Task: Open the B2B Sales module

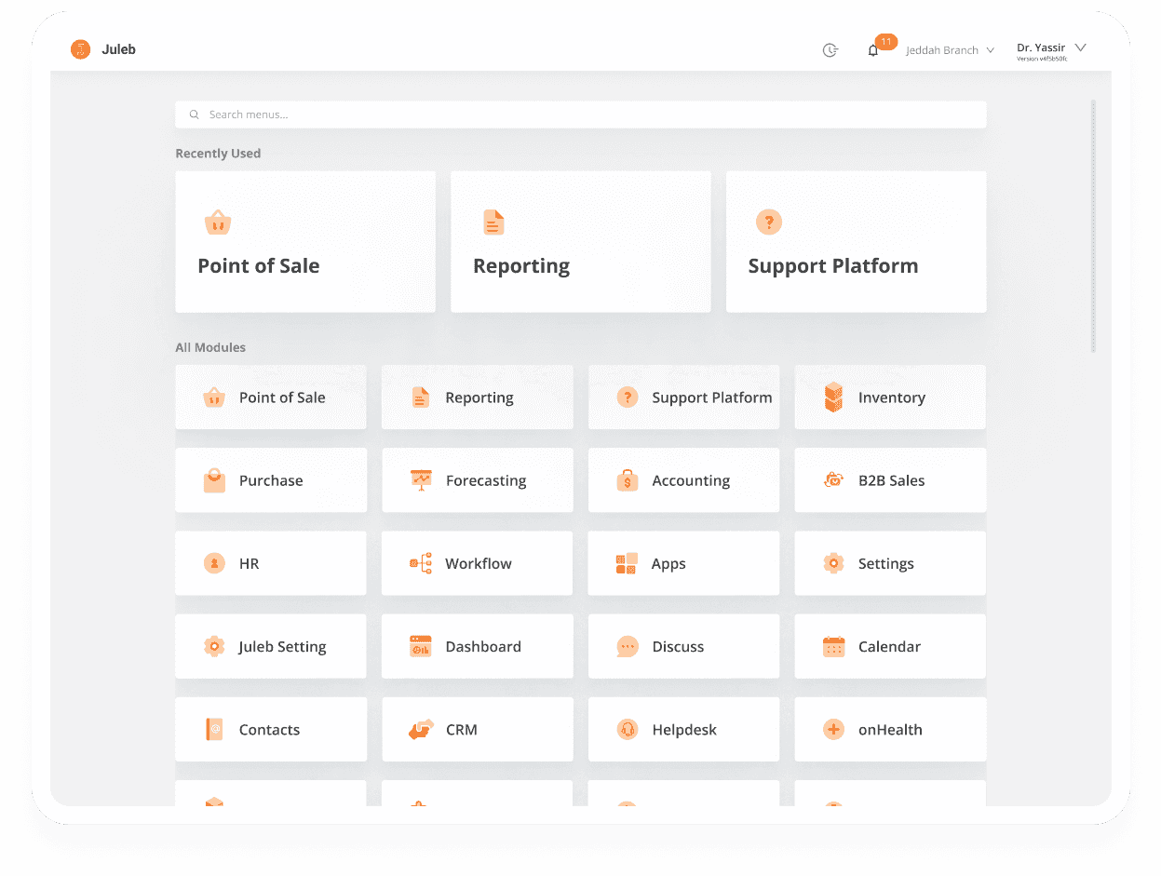Action: tap(890, 480)
